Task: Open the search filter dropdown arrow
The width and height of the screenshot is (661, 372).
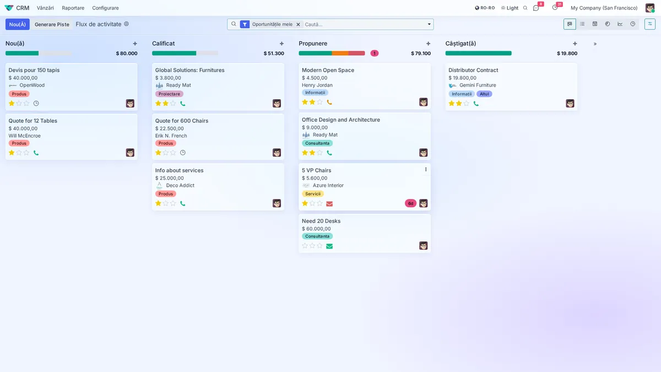Action: (x=428, y=24)
